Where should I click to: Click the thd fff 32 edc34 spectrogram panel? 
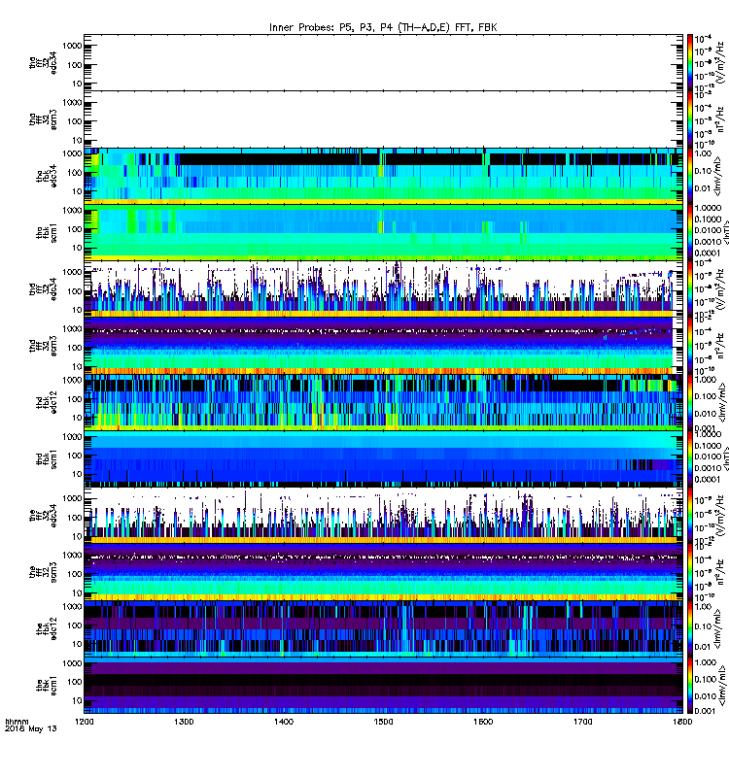[383, 288]
